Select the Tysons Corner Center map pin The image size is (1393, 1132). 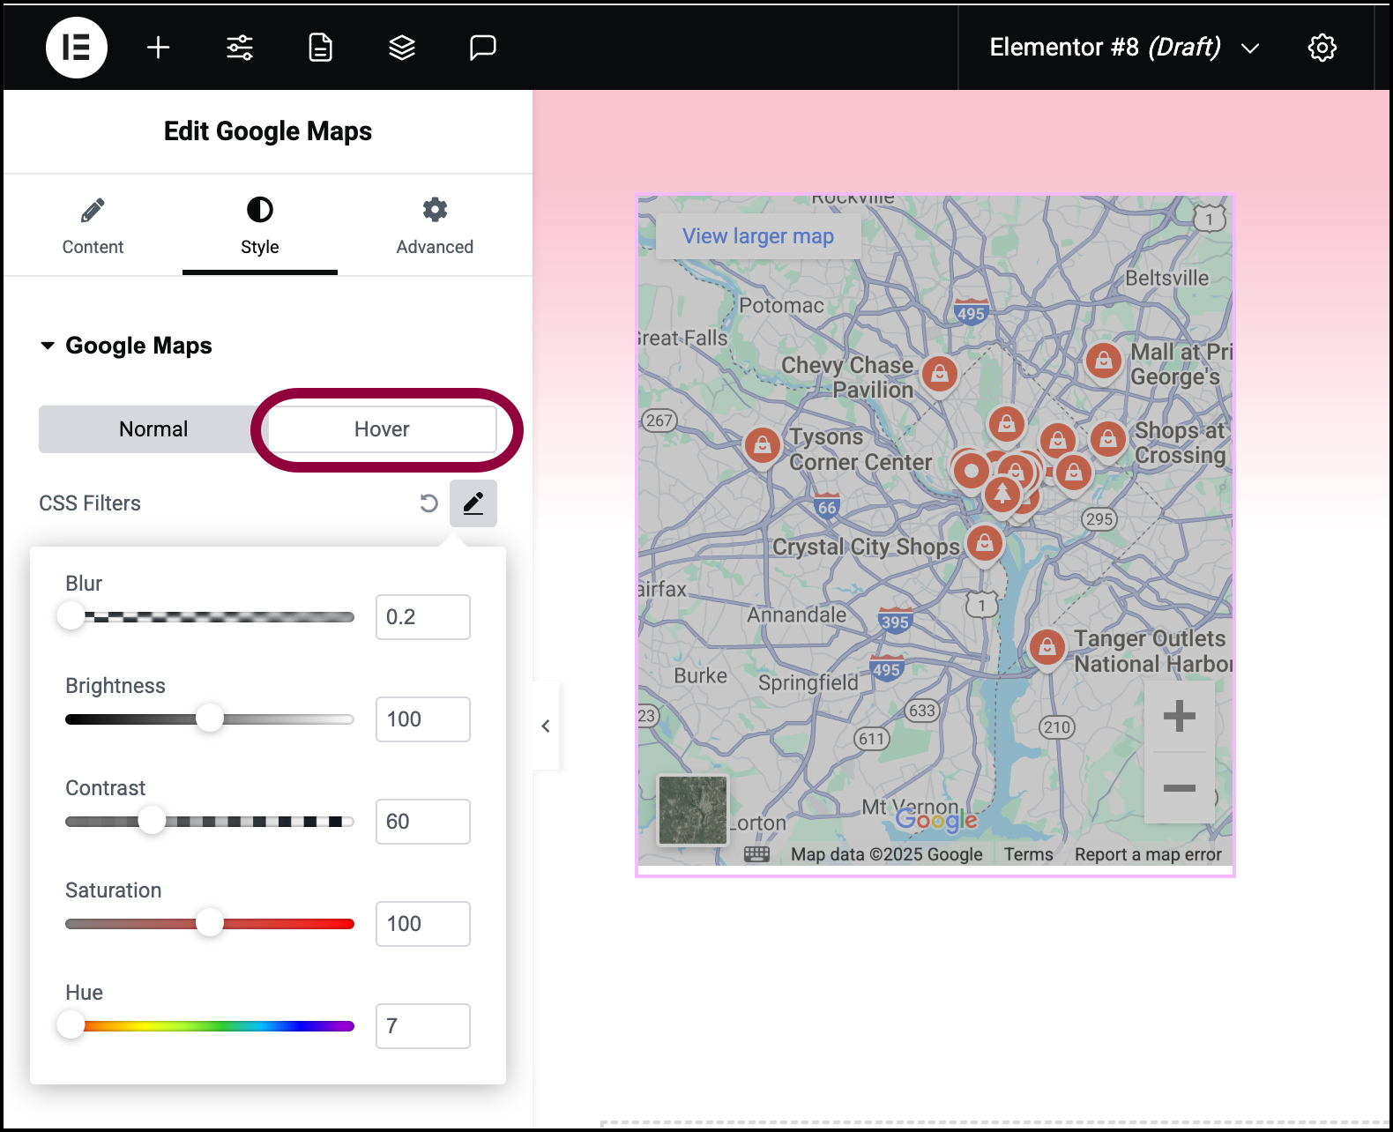(763, 446)
